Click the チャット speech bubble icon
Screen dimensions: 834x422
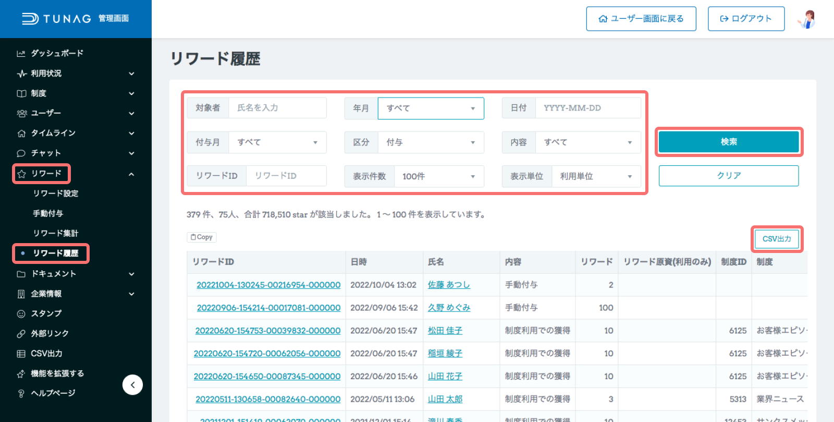[21, 153]
